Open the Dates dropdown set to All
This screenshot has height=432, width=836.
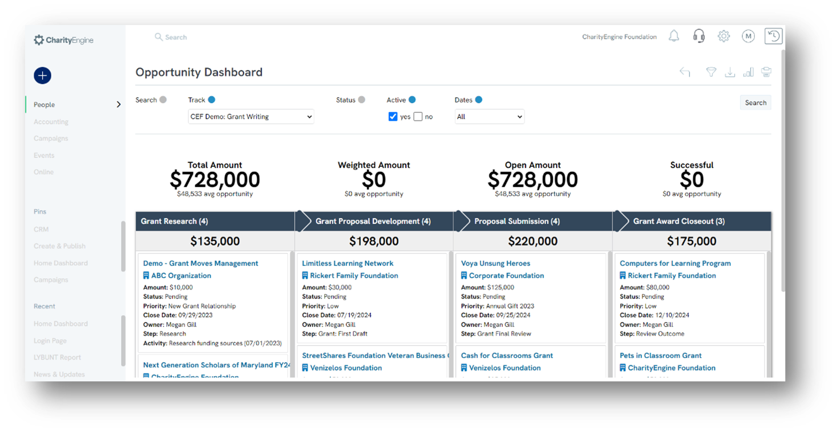coord(489,116)
